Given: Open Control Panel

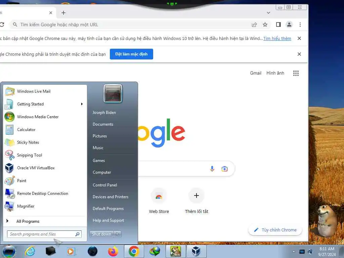Looking at the screenshot, I should pyautogui.click(x=105, y=185).
